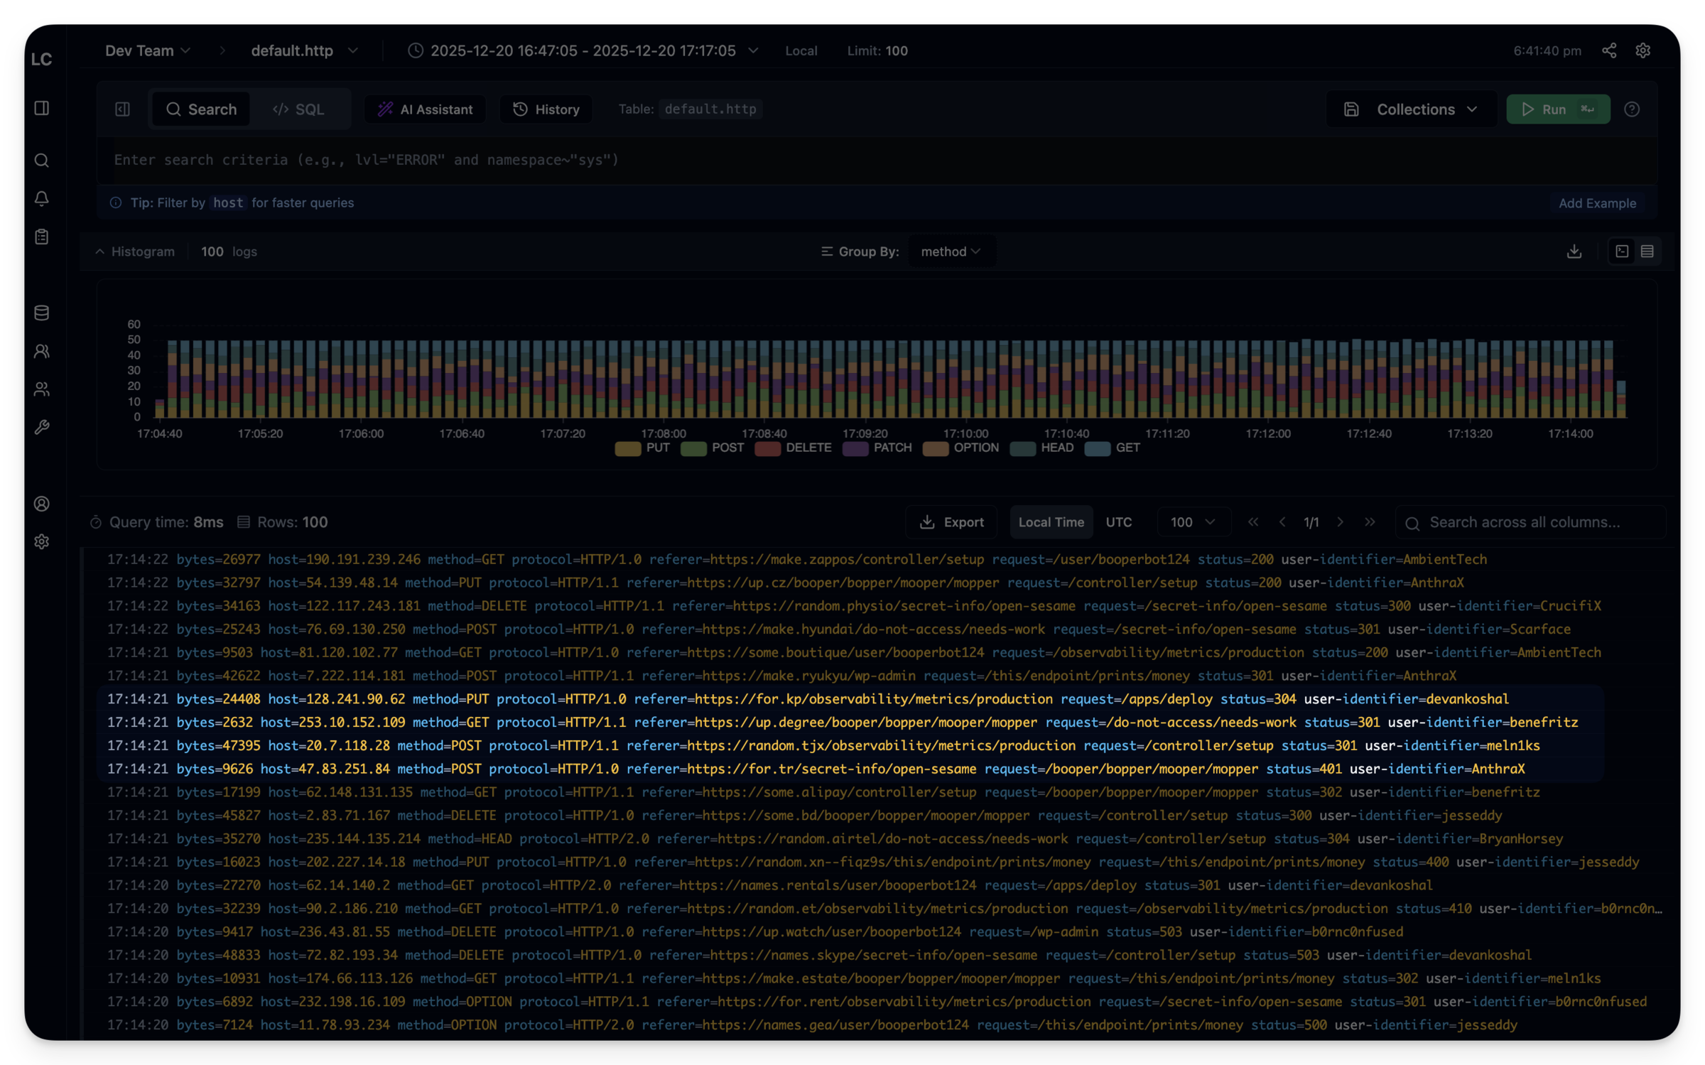Download histogram data with download icon
The image size is (1705, 1065).
pos(1574,252)
